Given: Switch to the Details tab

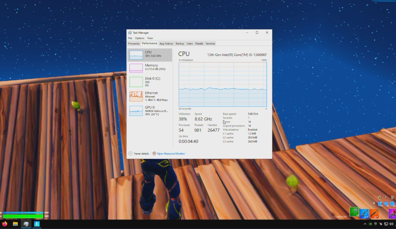Looking at the screenshot, I should point(199,44).
